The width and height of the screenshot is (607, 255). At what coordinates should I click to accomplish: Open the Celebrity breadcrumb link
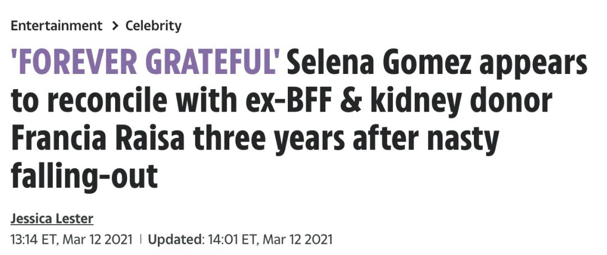pos(153,26)
